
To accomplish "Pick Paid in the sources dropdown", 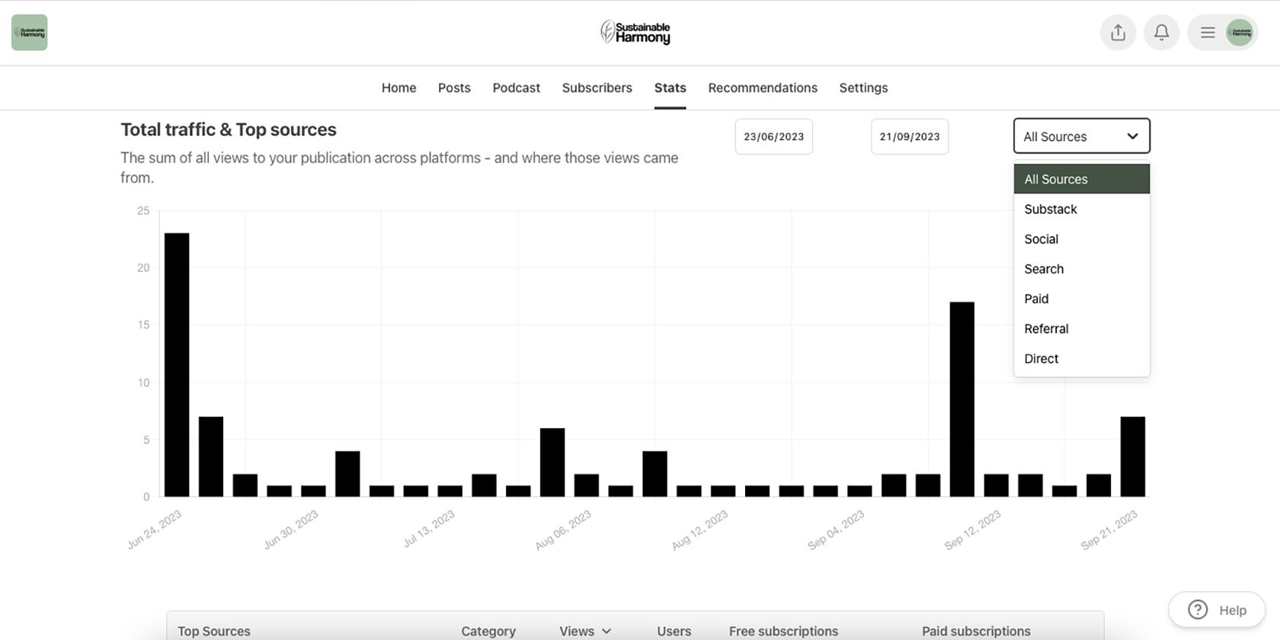I will [1036, 299].
